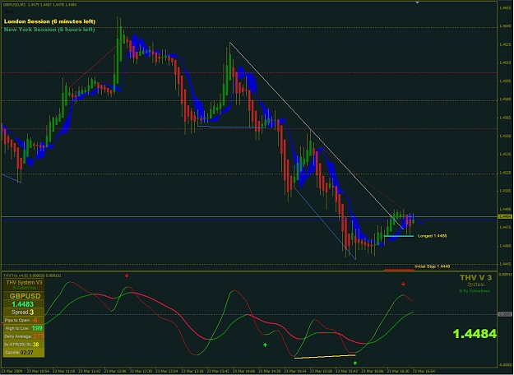Click the 'THV System V3' panel heading
The width and height of the screenshot is (514, 375).
point(24,283)
